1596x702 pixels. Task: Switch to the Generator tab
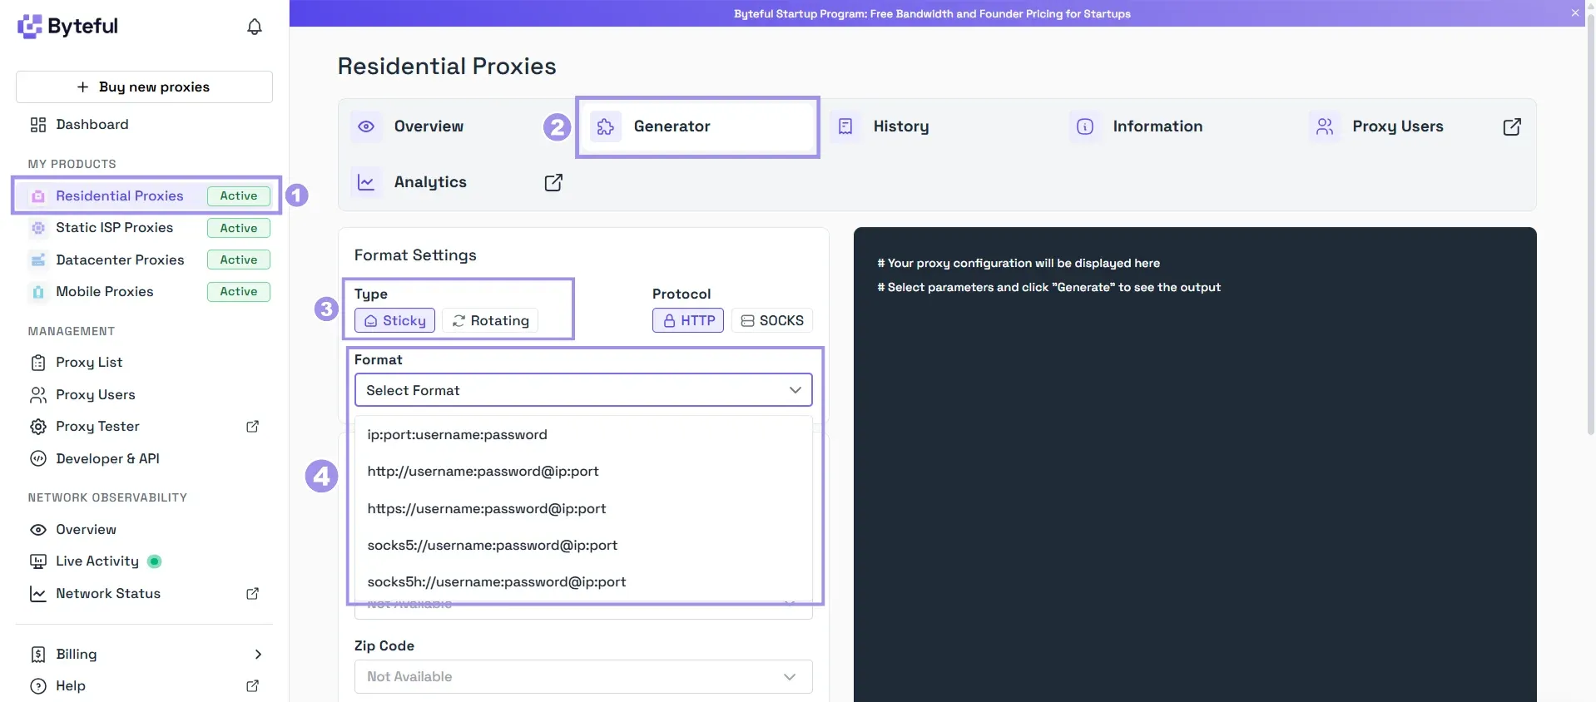(697, 126)
